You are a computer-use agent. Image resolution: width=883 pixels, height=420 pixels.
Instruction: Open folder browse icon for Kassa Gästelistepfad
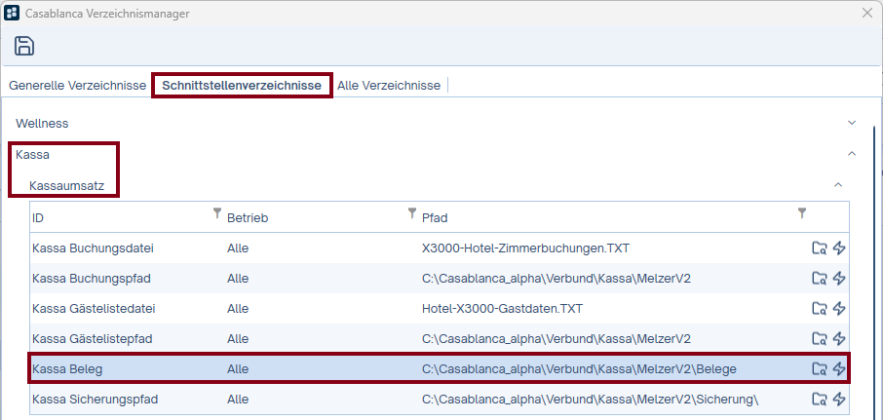pyautogui.click(x=820, y=339)
